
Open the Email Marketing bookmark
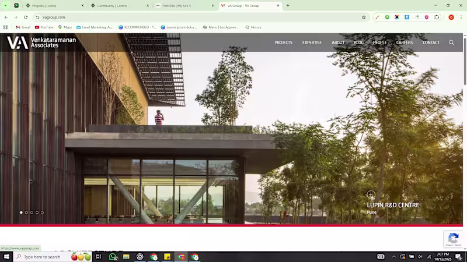[95, 27]
